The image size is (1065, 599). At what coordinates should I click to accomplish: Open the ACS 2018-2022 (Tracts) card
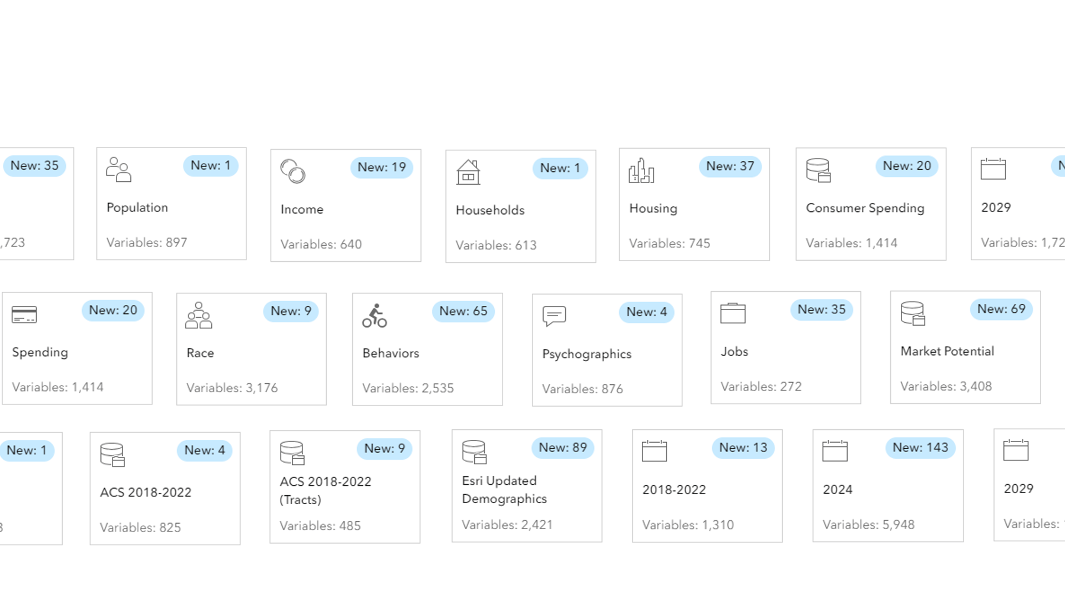click(x=344, y=487)
